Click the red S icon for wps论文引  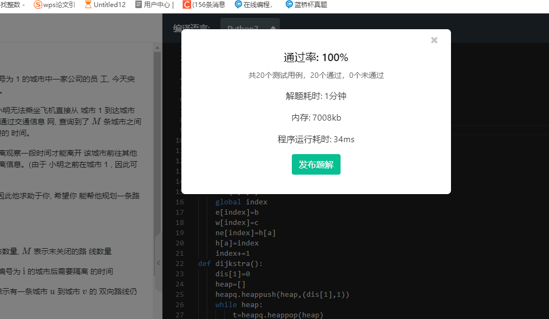tap(38, 5)
